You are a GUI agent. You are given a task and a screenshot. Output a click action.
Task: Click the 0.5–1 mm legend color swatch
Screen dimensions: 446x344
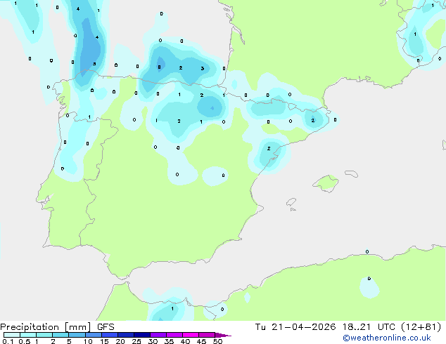[x=28, y=335]
